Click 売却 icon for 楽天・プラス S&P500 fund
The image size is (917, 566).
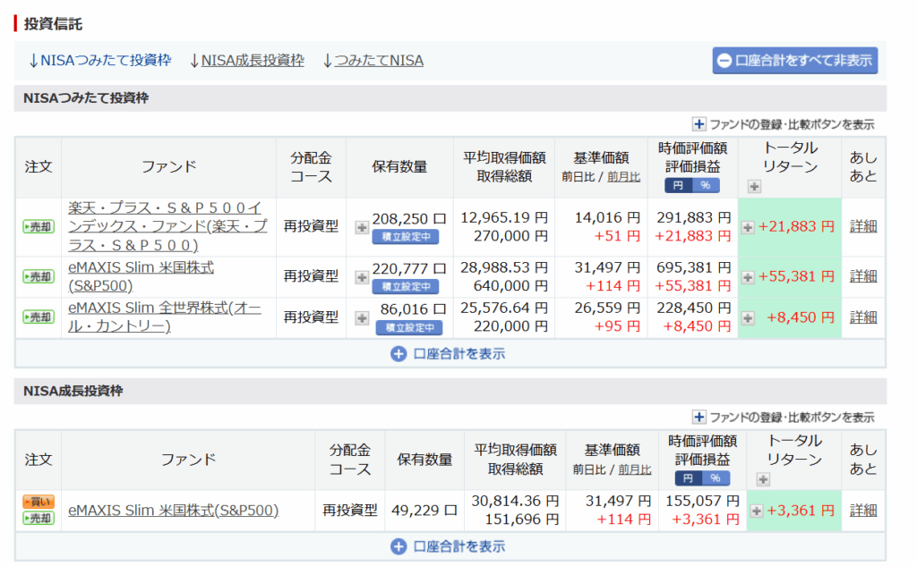click(x=38, y=226)
